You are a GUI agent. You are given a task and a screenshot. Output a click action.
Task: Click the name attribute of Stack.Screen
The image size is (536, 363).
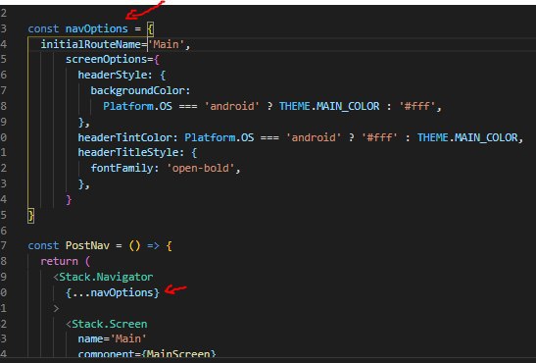tap(90, 339)
